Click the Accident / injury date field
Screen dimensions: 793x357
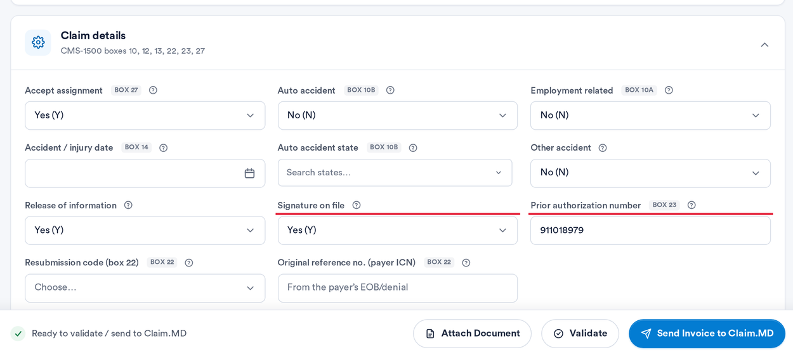pos(145,173)
